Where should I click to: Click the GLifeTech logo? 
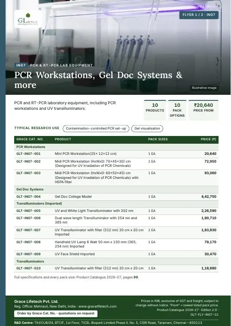tap(27, 19)
